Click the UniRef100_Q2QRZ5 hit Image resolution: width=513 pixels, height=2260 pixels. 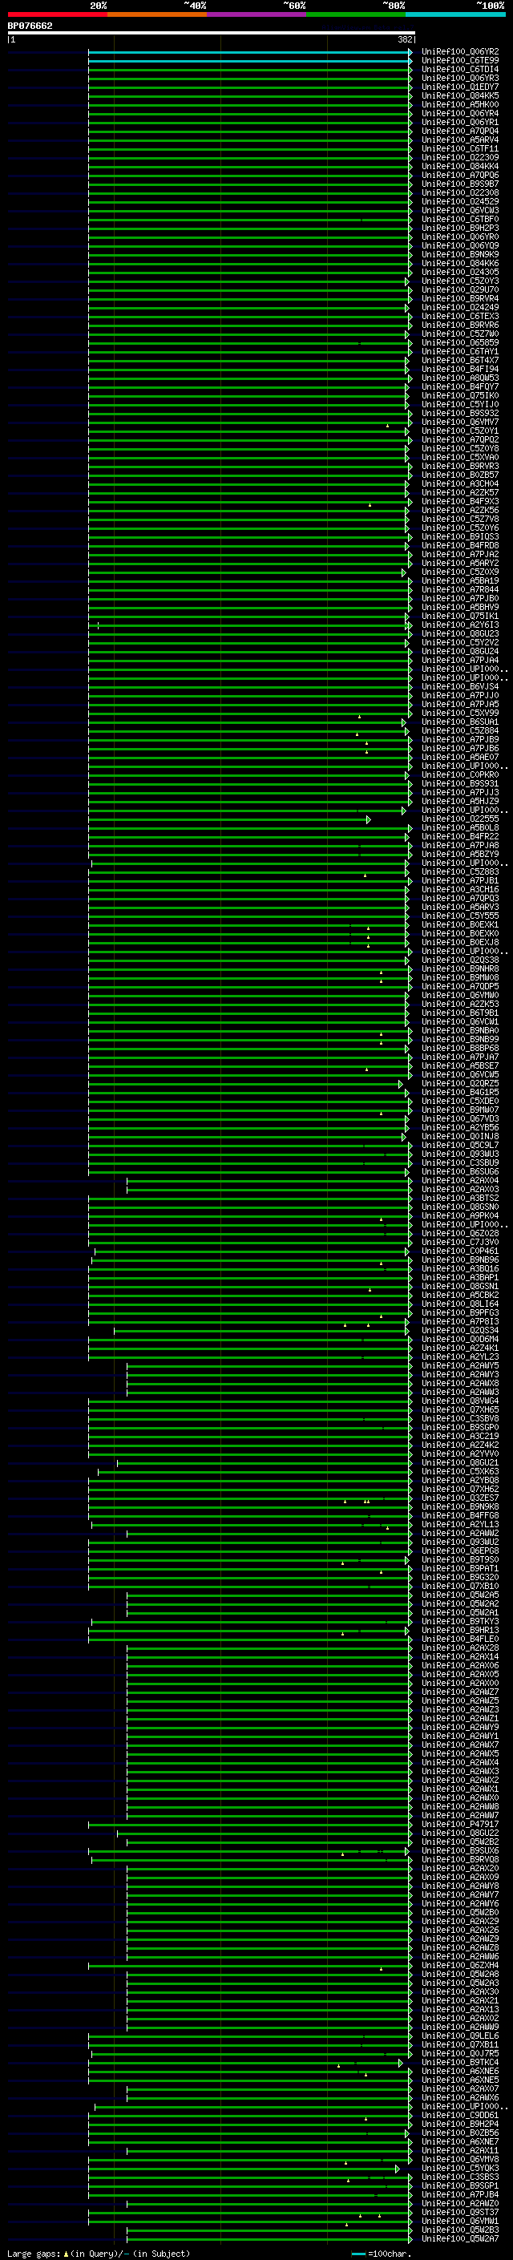tap(460, 1085)
